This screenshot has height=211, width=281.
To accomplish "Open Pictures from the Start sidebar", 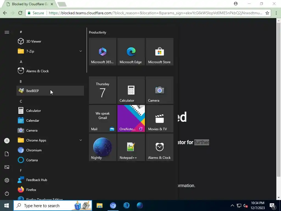I will tap(7, 167).
